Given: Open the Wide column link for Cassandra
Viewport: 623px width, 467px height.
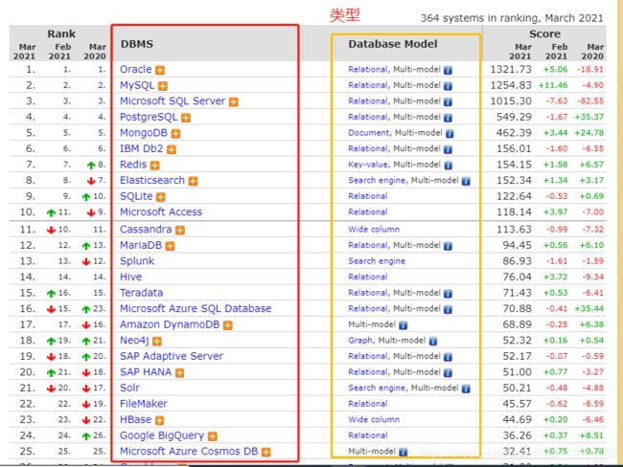Looking at the screenshot, I should 374,230.
